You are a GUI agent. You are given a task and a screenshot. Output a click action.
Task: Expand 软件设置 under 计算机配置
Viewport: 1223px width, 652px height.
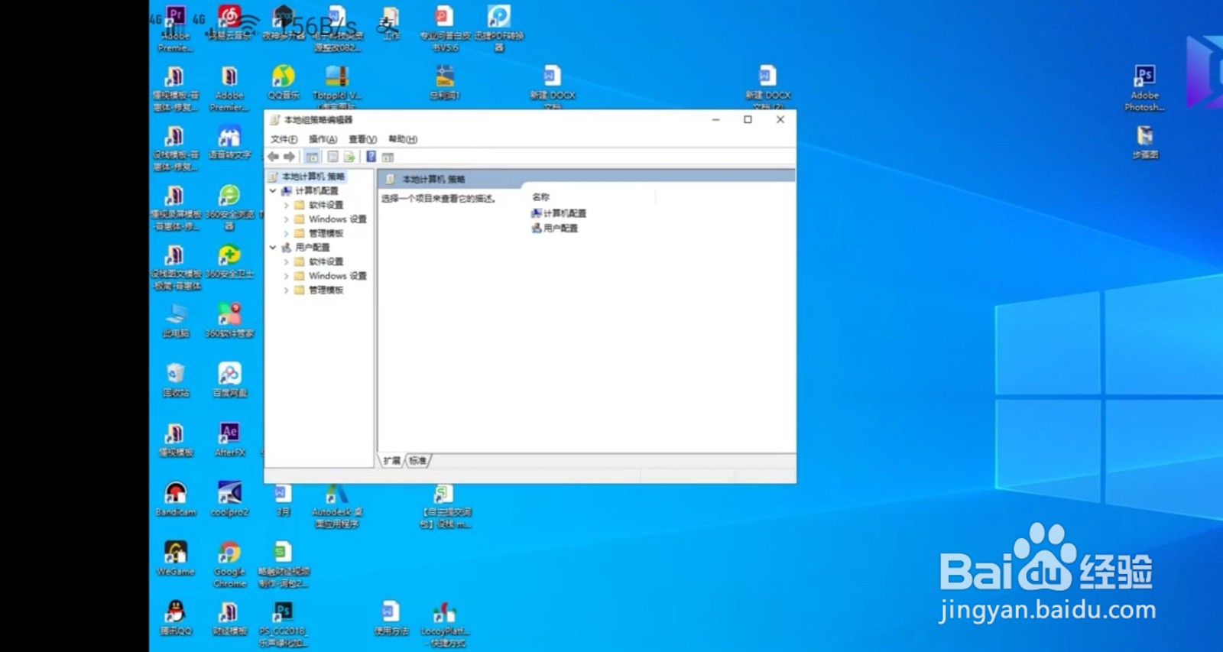click(287, 205)
